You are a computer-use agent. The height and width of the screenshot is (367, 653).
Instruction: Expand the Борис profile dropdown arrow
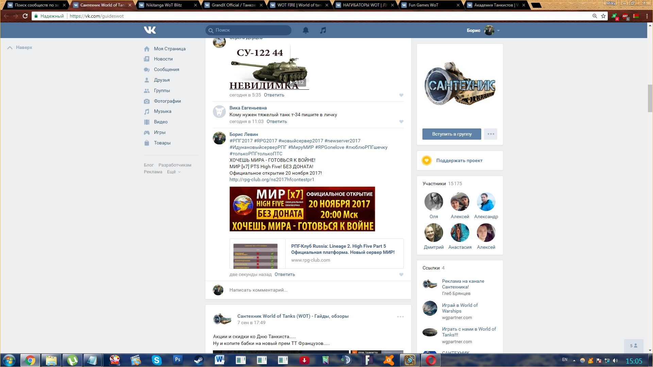(498, 31)
